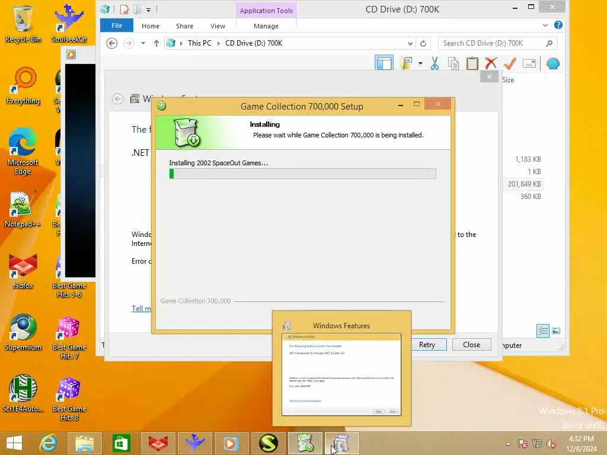Click the red fox r3dfox taskbar icon

pyautogui.click(x=158, y=443)
